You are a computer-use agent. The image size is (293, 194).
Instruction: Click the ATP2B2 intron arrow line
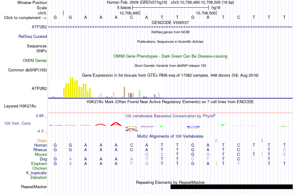click(x=170, y=27)
